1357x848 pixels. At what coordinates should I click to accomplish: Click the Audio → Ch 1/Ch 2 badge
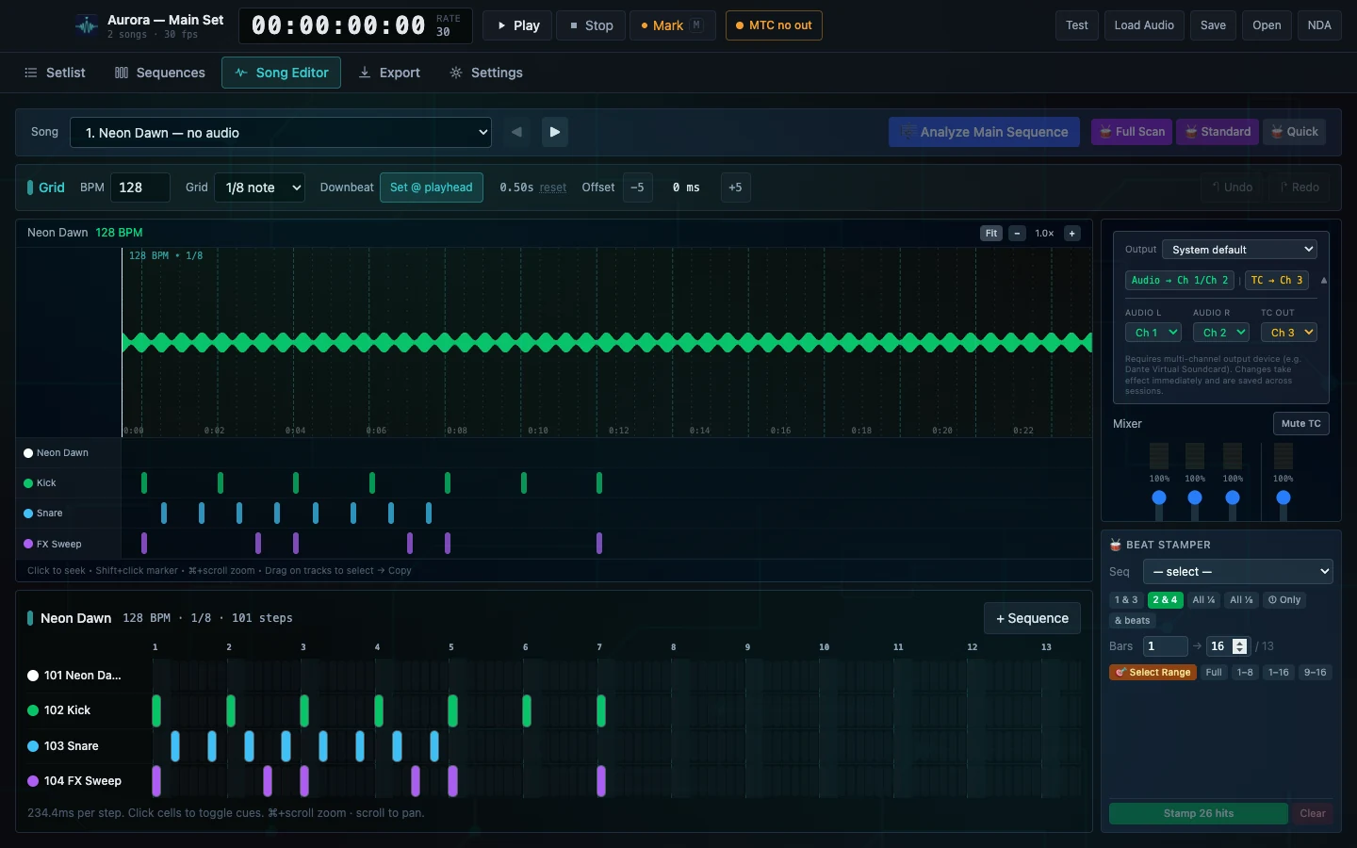(1180, 280)
